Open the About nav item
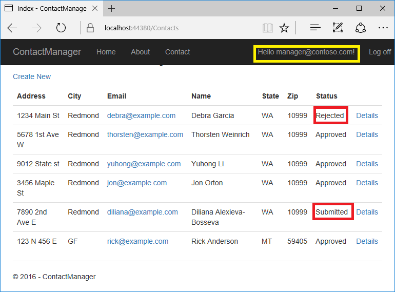395x292 pixels. point(140,52)
